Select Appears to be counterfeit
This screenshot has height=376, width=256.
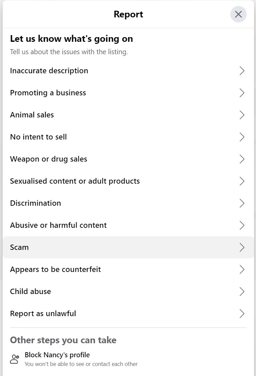[x=55, y=270]
